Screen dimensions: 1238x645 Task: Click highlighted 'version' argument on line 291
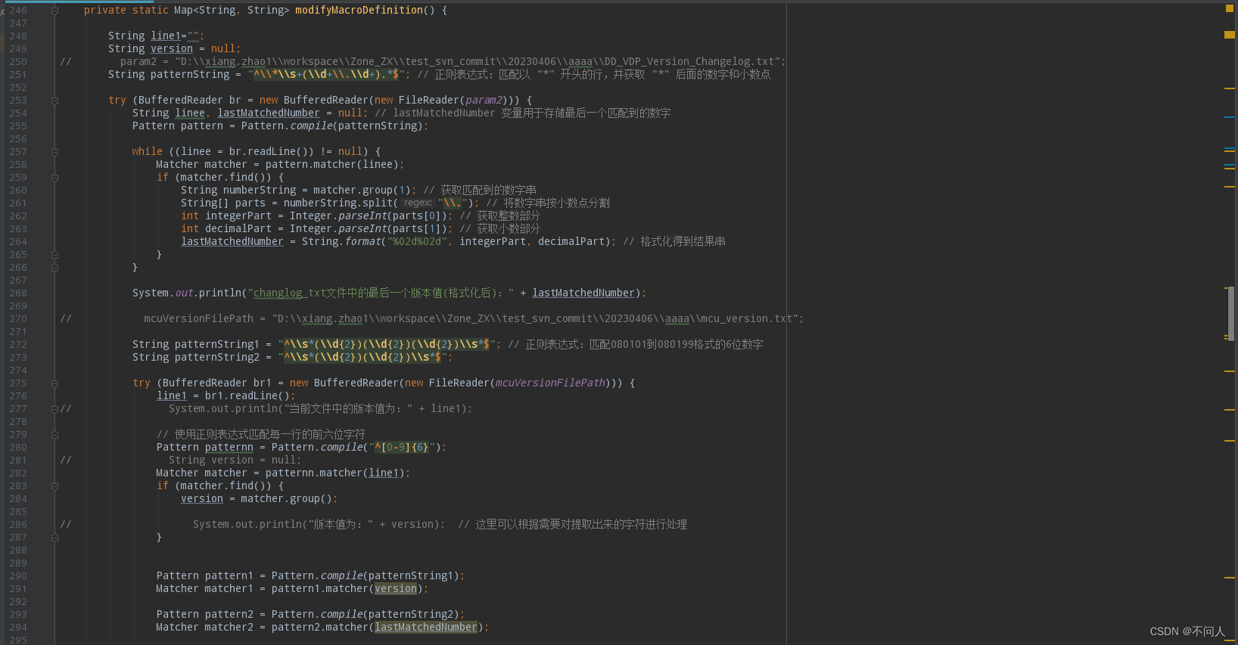[x=396, y=589]
